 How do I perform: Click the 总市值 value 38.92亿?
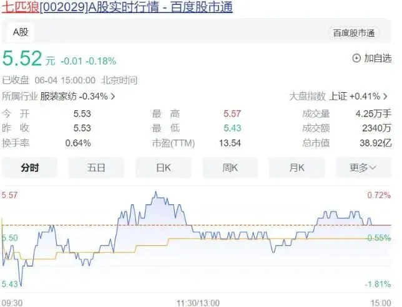(376, 143)
